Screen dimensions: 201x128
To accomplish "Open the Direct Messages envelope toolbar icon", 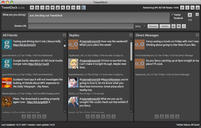I will (x=47, y=8).
